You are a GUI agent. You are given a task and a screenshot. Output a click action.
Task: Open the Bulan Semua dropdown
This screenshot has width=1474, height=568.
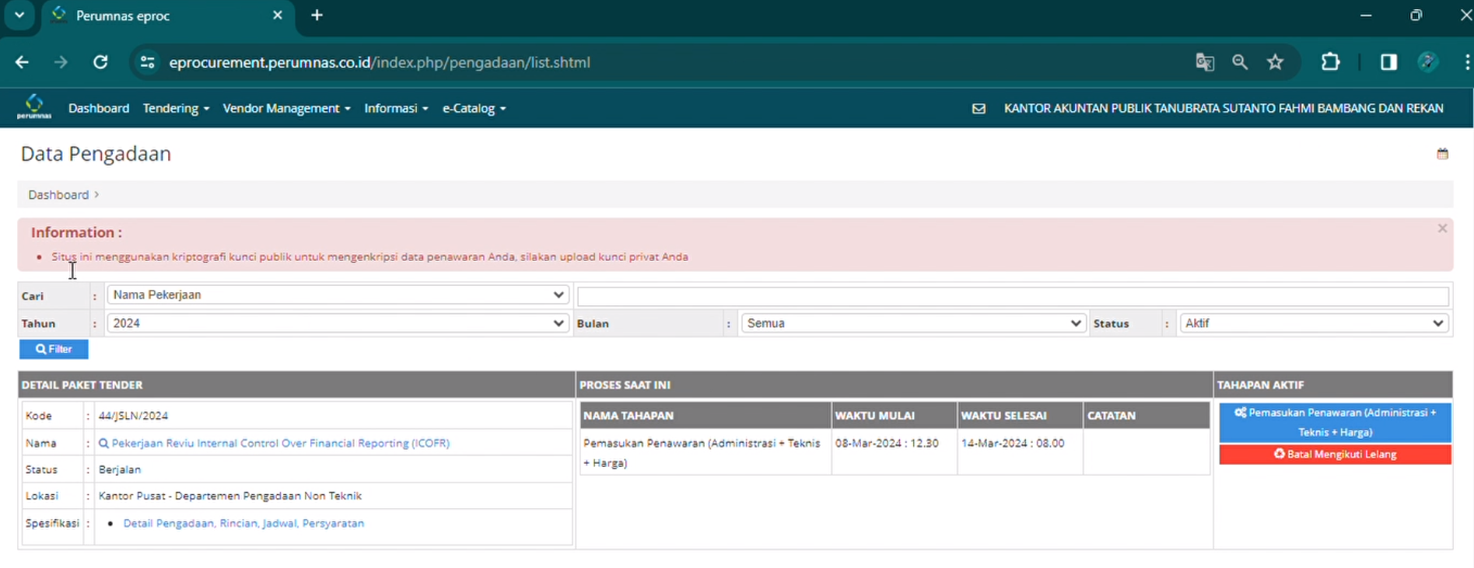coord(912,323)
